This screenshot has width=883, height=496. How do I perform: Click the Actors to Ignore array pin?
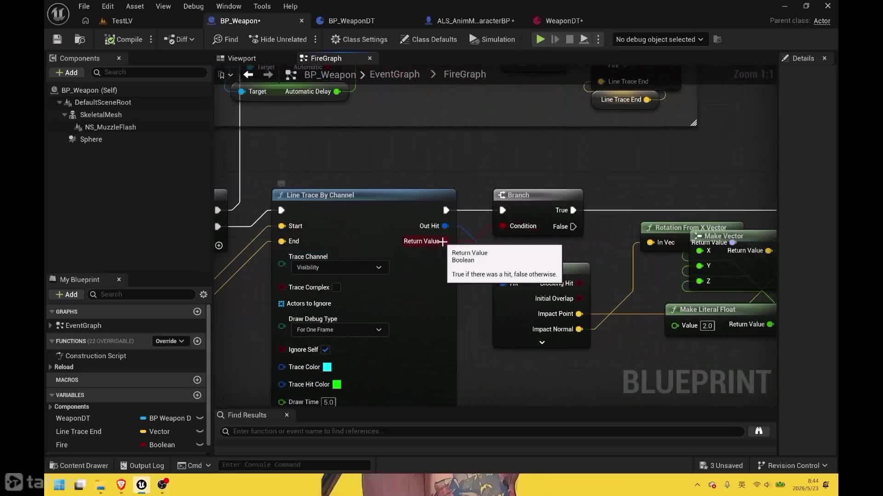pyautogui.click(x=281, y=304)
